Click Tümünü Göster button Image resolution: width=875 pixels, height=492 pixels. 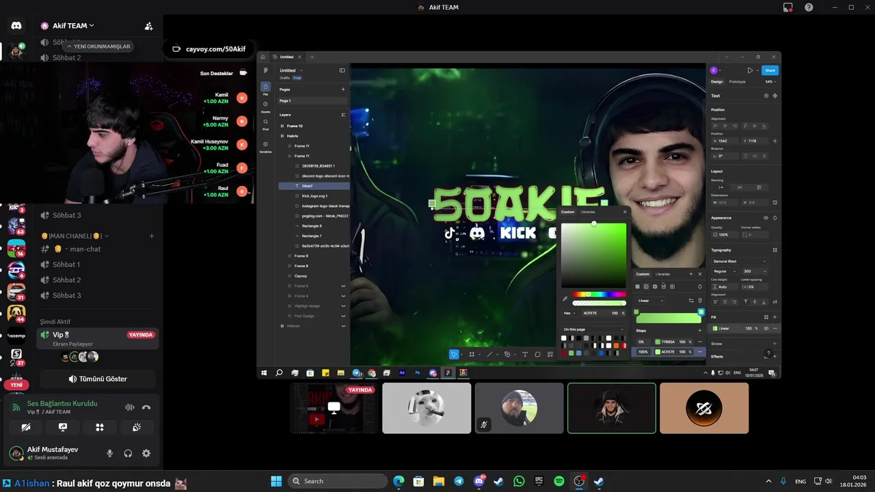click(x=98, y=379)
